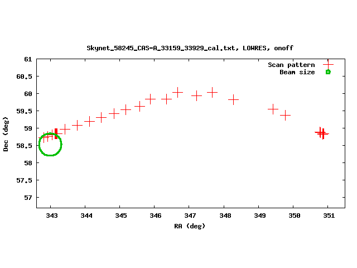The width and height of the screenshot is (357, 268).
Task: Click the 'RA (deg)' x-axis label
Action: [190, 226]
